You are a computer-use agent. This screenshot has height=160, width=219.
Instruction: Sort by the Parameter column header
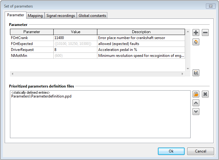(32, 32)
